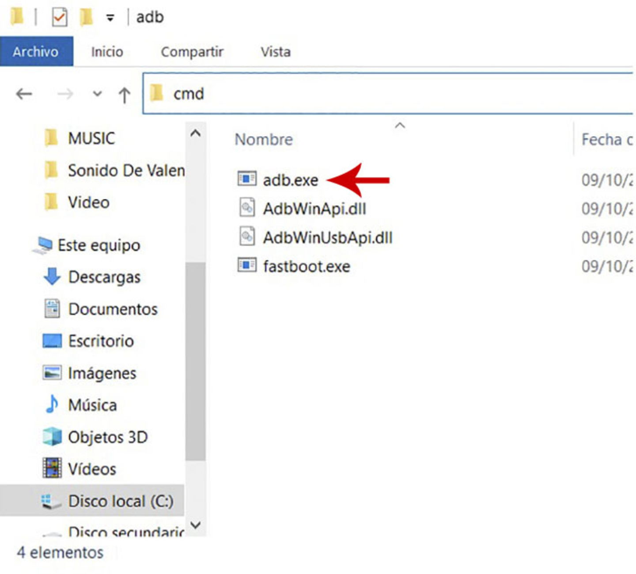Open the MUSIC folder in sidebar
The height and width of the screenshot is (574, 636).
coord(91,138)
